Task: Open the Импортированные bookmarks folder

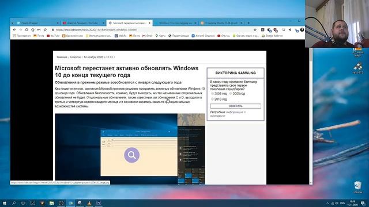Action: pyautogui.click(x=99, y=36)
